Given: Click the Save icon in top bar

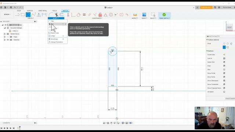Looking at the screenshot, I should coord(11,7).
